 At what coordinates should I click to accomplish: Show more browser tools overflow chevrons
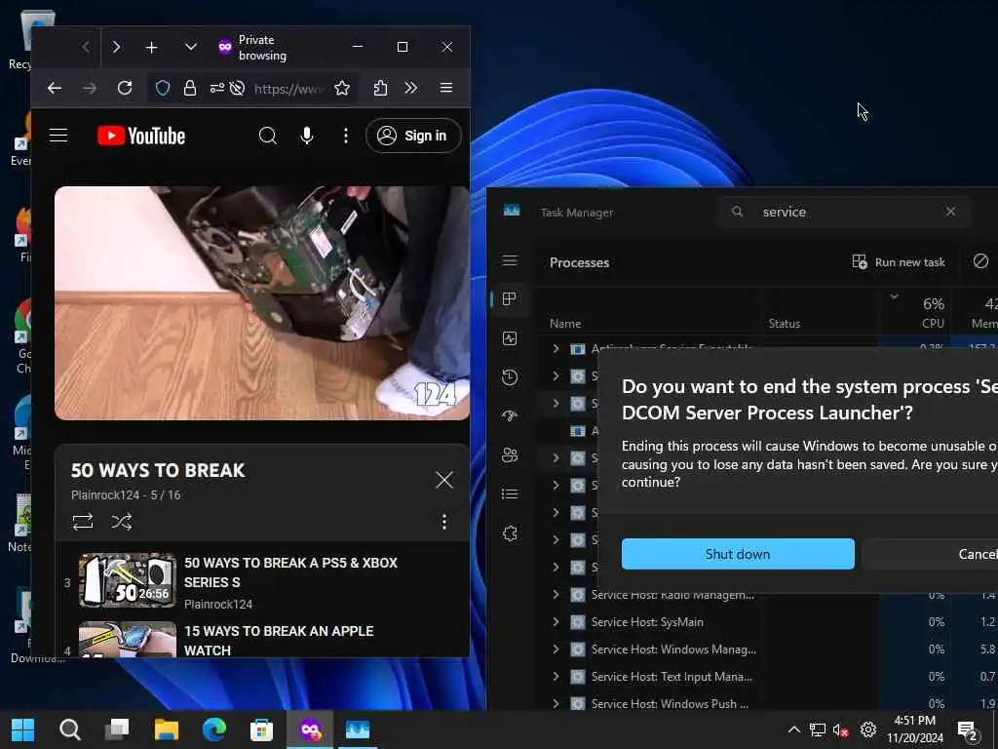[x=411, y=88]
